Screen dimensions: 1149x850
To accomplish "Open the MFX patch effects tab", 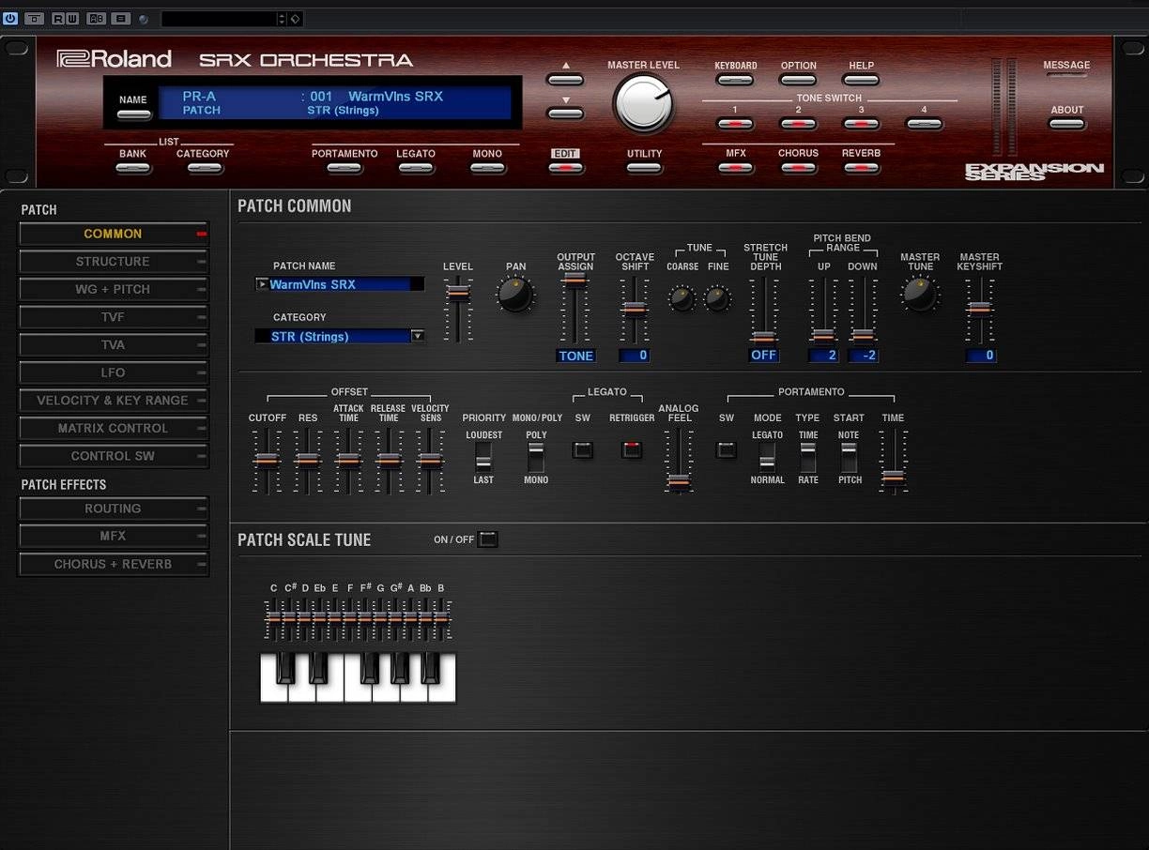I will click(113, 536).
